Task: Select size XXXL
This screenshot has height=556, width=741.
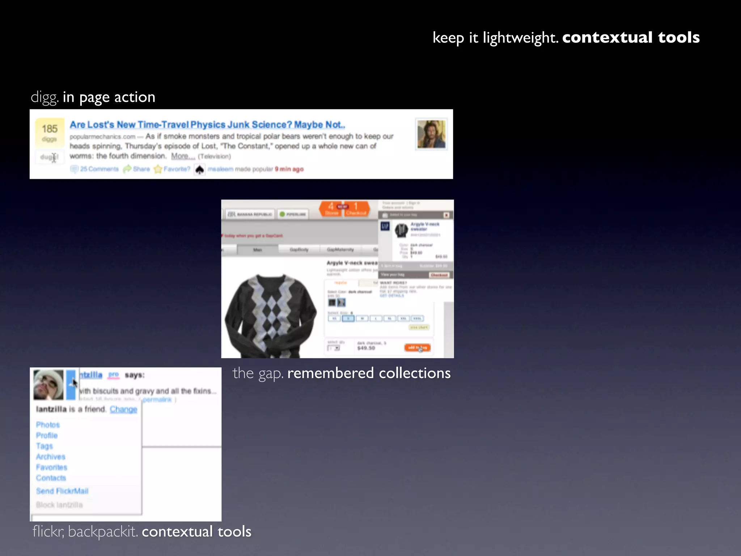Action: [418, 319]
